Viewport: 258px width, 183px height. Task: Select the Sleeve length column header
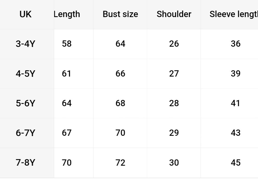(234, 14)
